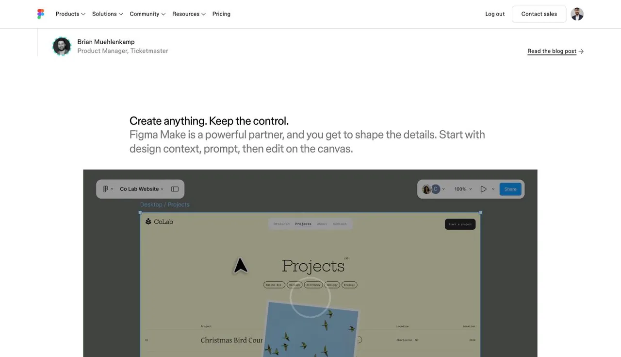This screenshot has width=621, height=357.
Task: Click the Figma main menu icon in mockup
Action: click(105, 189)
